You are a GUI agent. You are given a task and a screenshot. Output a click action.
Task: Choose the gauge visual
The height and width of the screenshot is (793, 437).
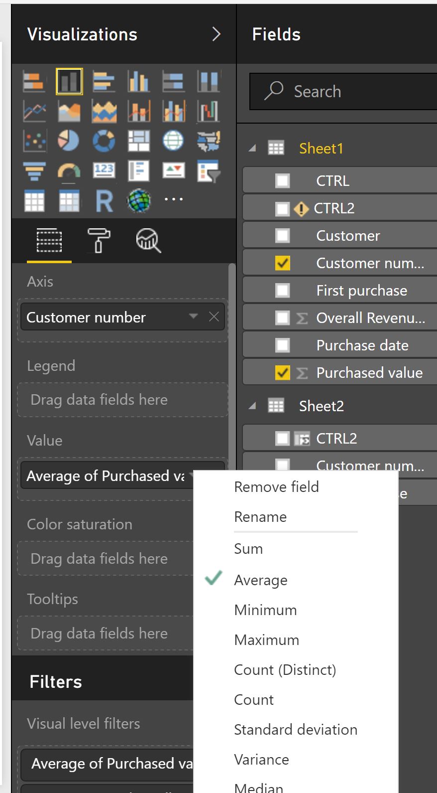(69, 171)
